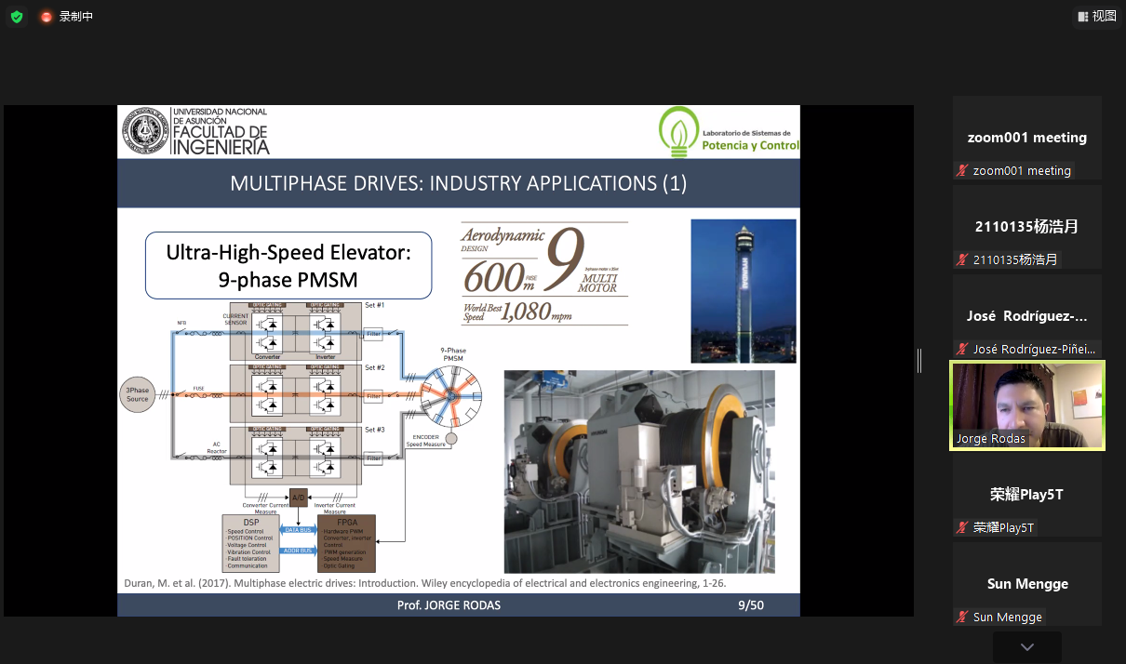Select the 2110135杨浩月 participant tile

[1026, 226]
